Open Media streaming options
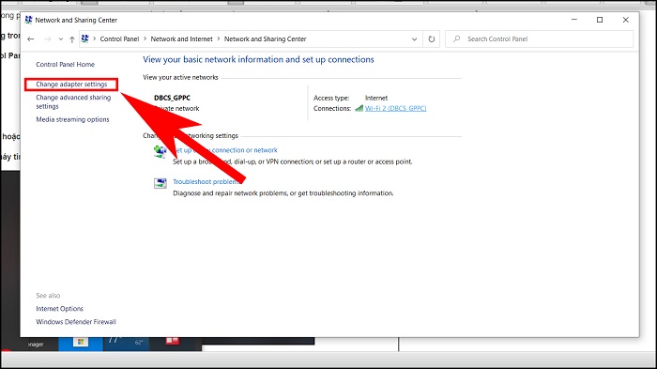 coord(72,119)
